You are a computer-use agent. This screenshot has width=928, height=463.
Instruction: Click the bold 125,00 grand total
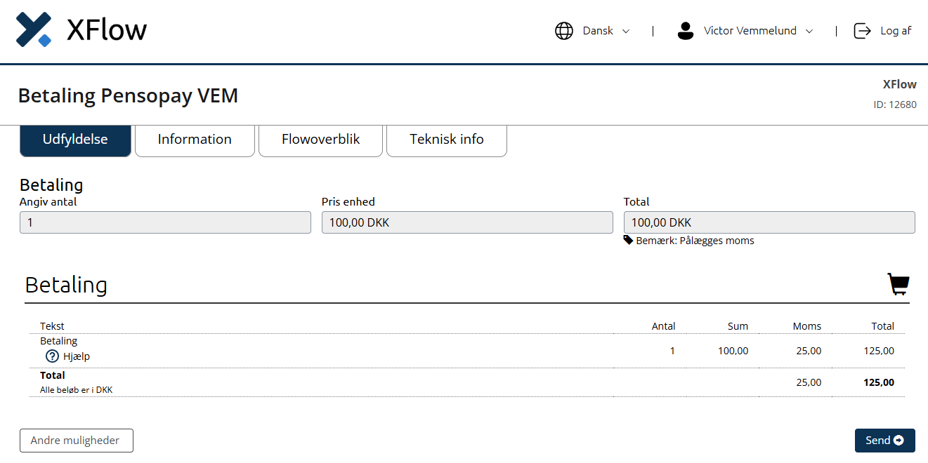(879, 382)
